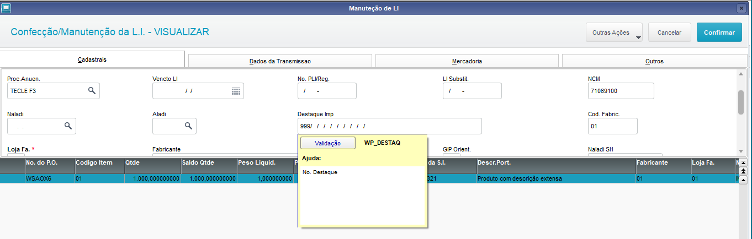Click the Naladi input field

41,126
